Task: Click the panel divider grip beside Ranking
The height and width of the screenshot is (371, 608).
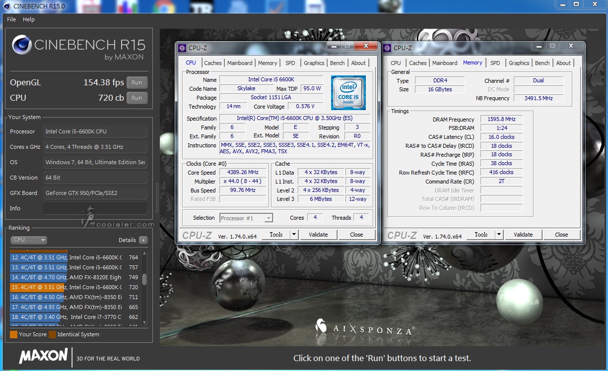Action: 157,198
